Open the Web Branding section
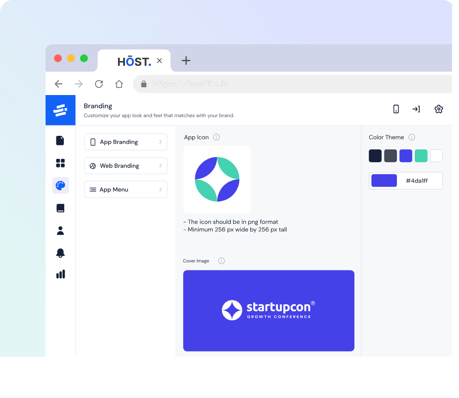 [126, 166]
